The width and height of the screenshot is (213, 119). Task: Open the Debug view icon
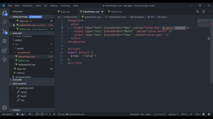click(4, 41)
